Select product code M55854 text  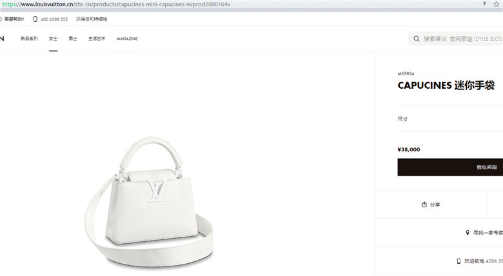coord(406,73)
